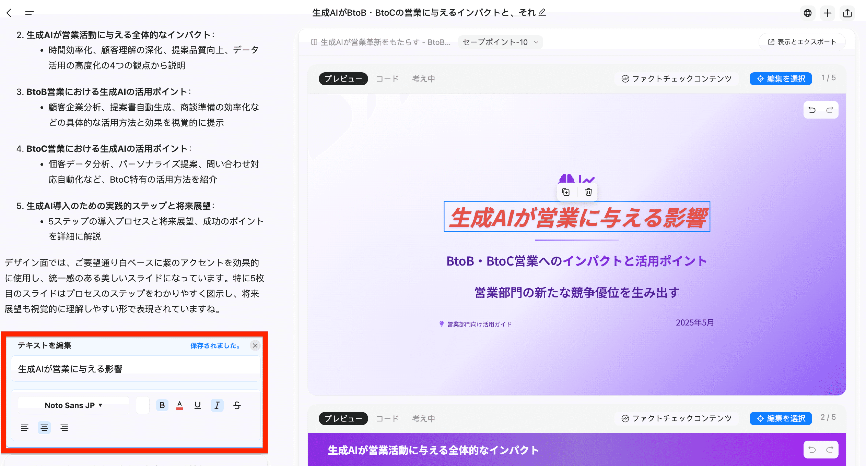Click slide 2 heading 生成AIが営業活動に与える全体的なインパクト
Screen dimensions: 866x466
pyautogui.click(x=433, y=450)
